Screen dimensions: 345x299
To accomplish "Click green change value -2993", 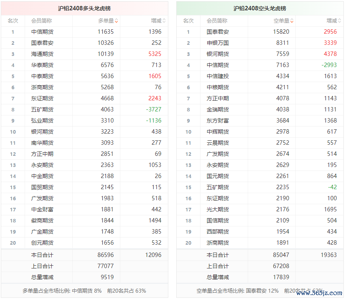I will (x=329, y=65).
